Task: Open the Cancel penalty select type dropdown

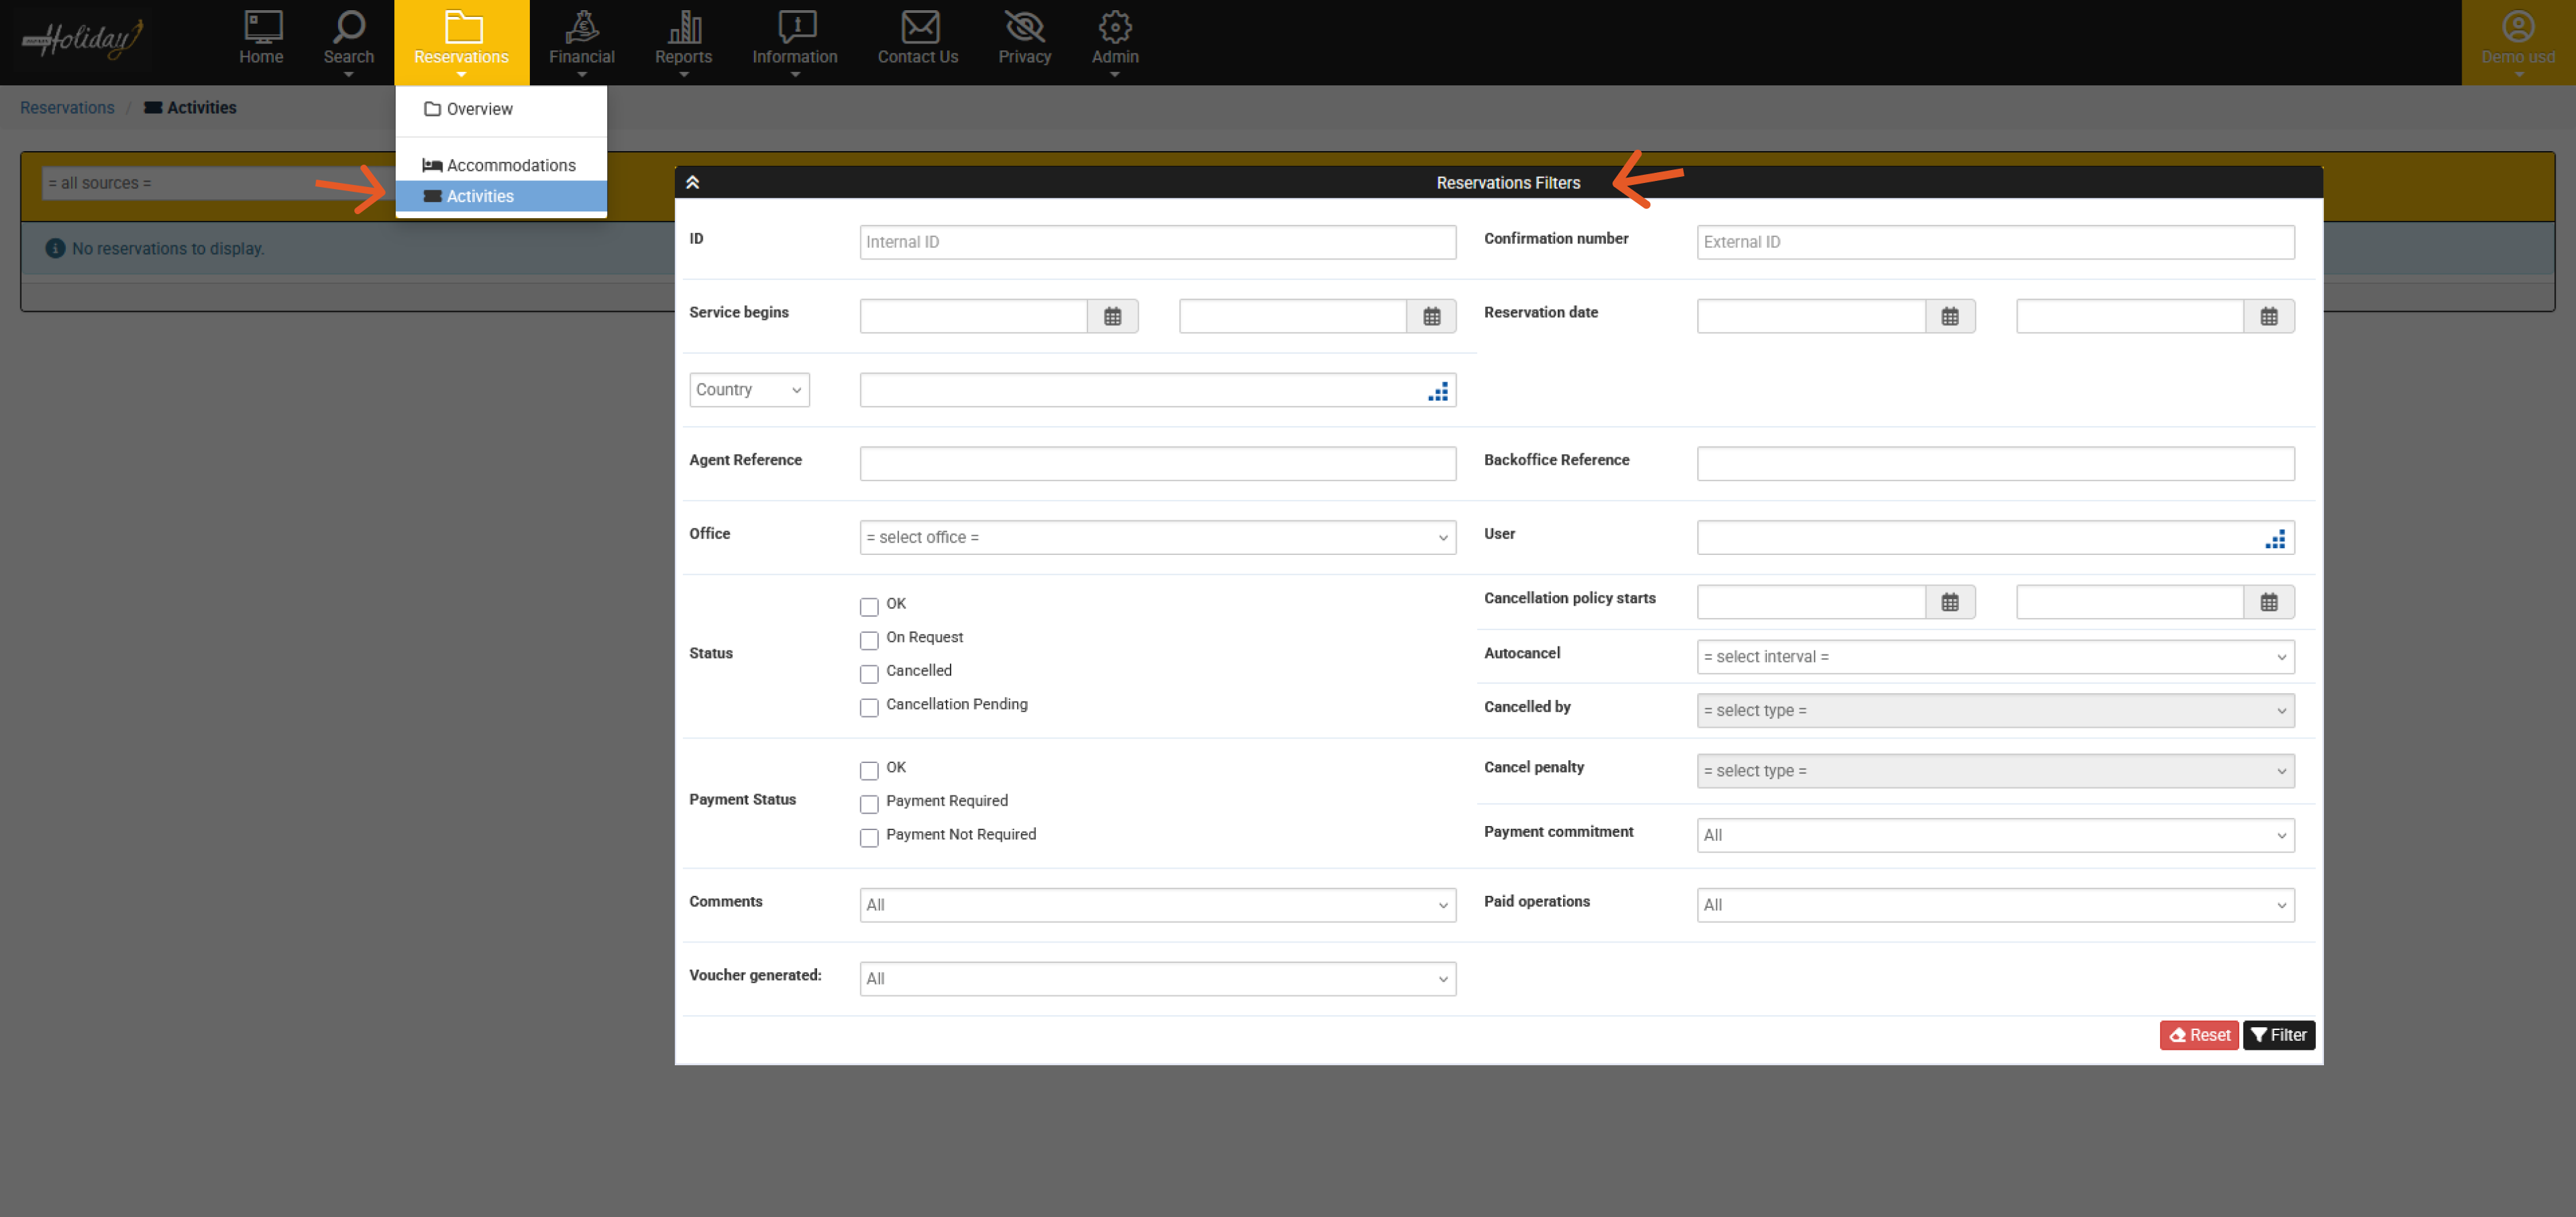Action: (x=1995, y=771)
